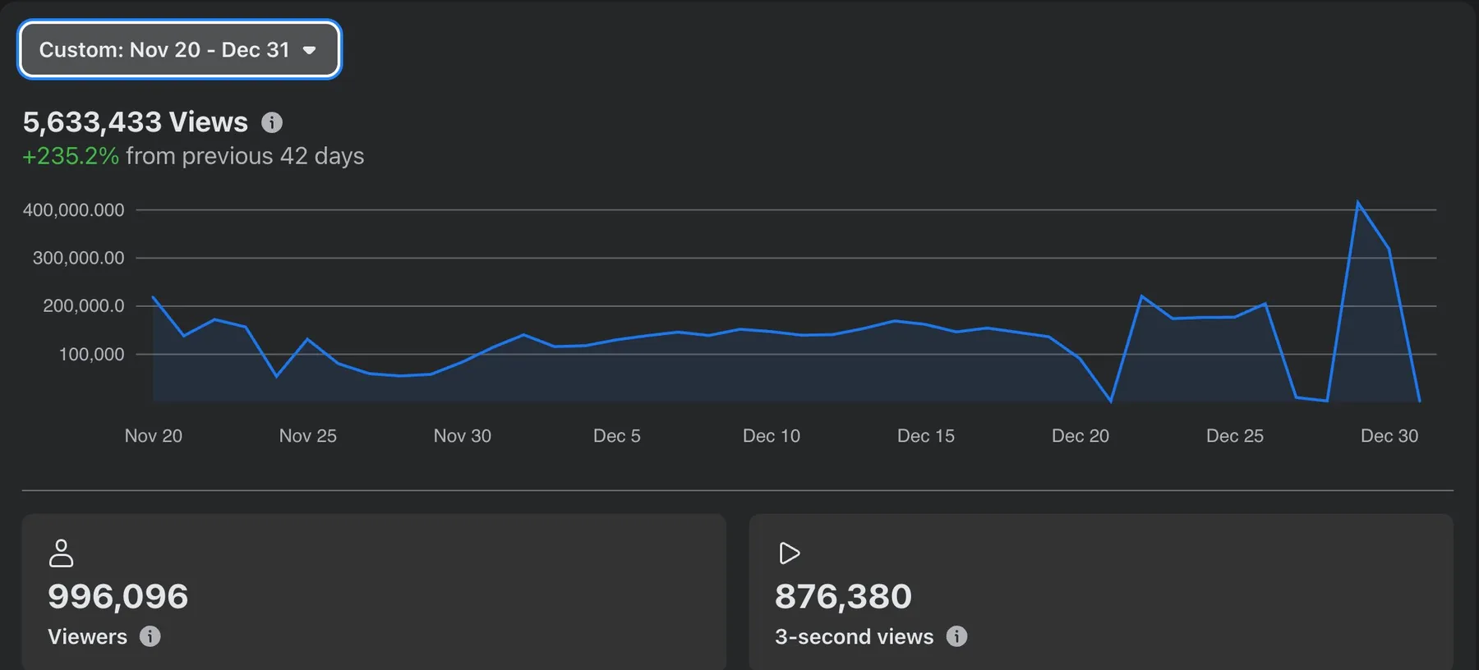Click the Dec 10 axis label

pyautogui.click(x=772, y=436)
